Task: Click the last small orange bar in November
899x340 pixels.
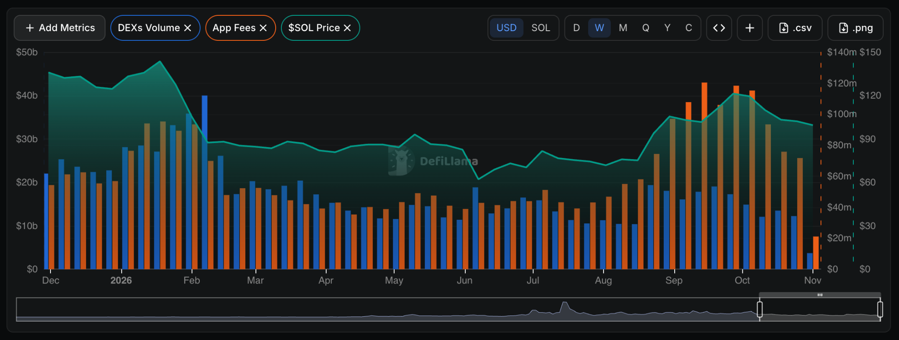Action: tap(816, 253)
